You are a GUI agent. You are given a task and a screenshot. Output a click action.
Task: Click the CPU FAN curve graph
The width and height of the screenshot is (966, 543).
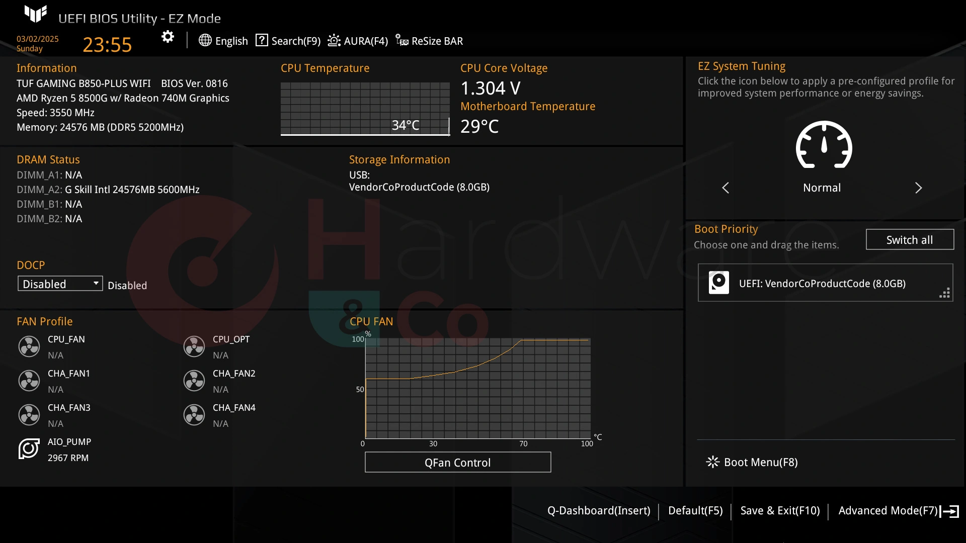[478, 388]
